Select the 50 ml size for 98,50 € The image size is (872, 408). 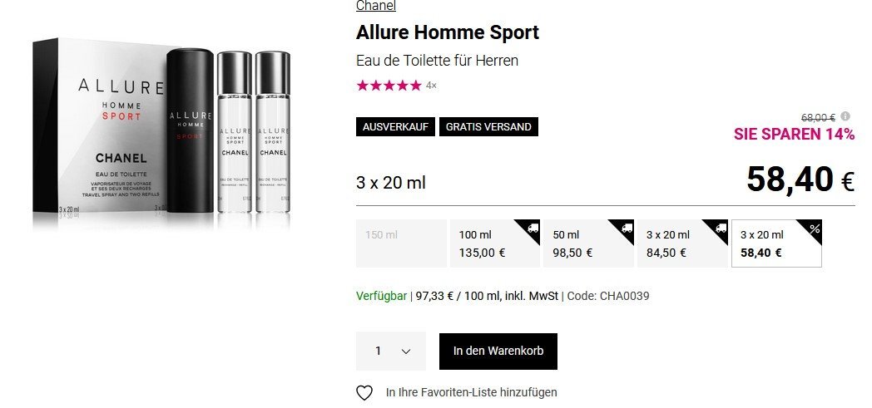588,243
